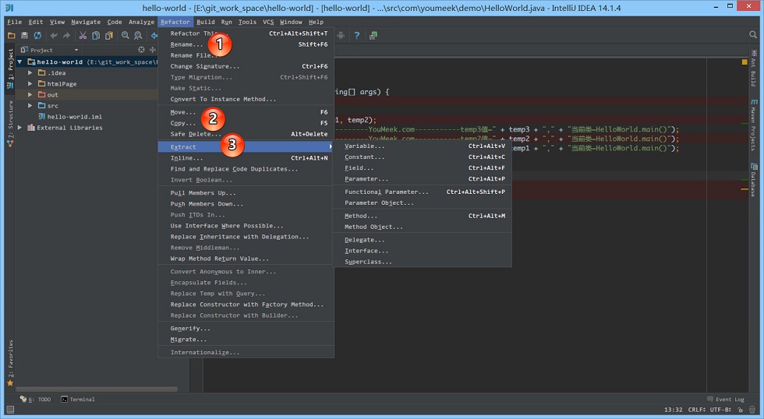Click CRLF line separator in status bar

pos(696,410)
